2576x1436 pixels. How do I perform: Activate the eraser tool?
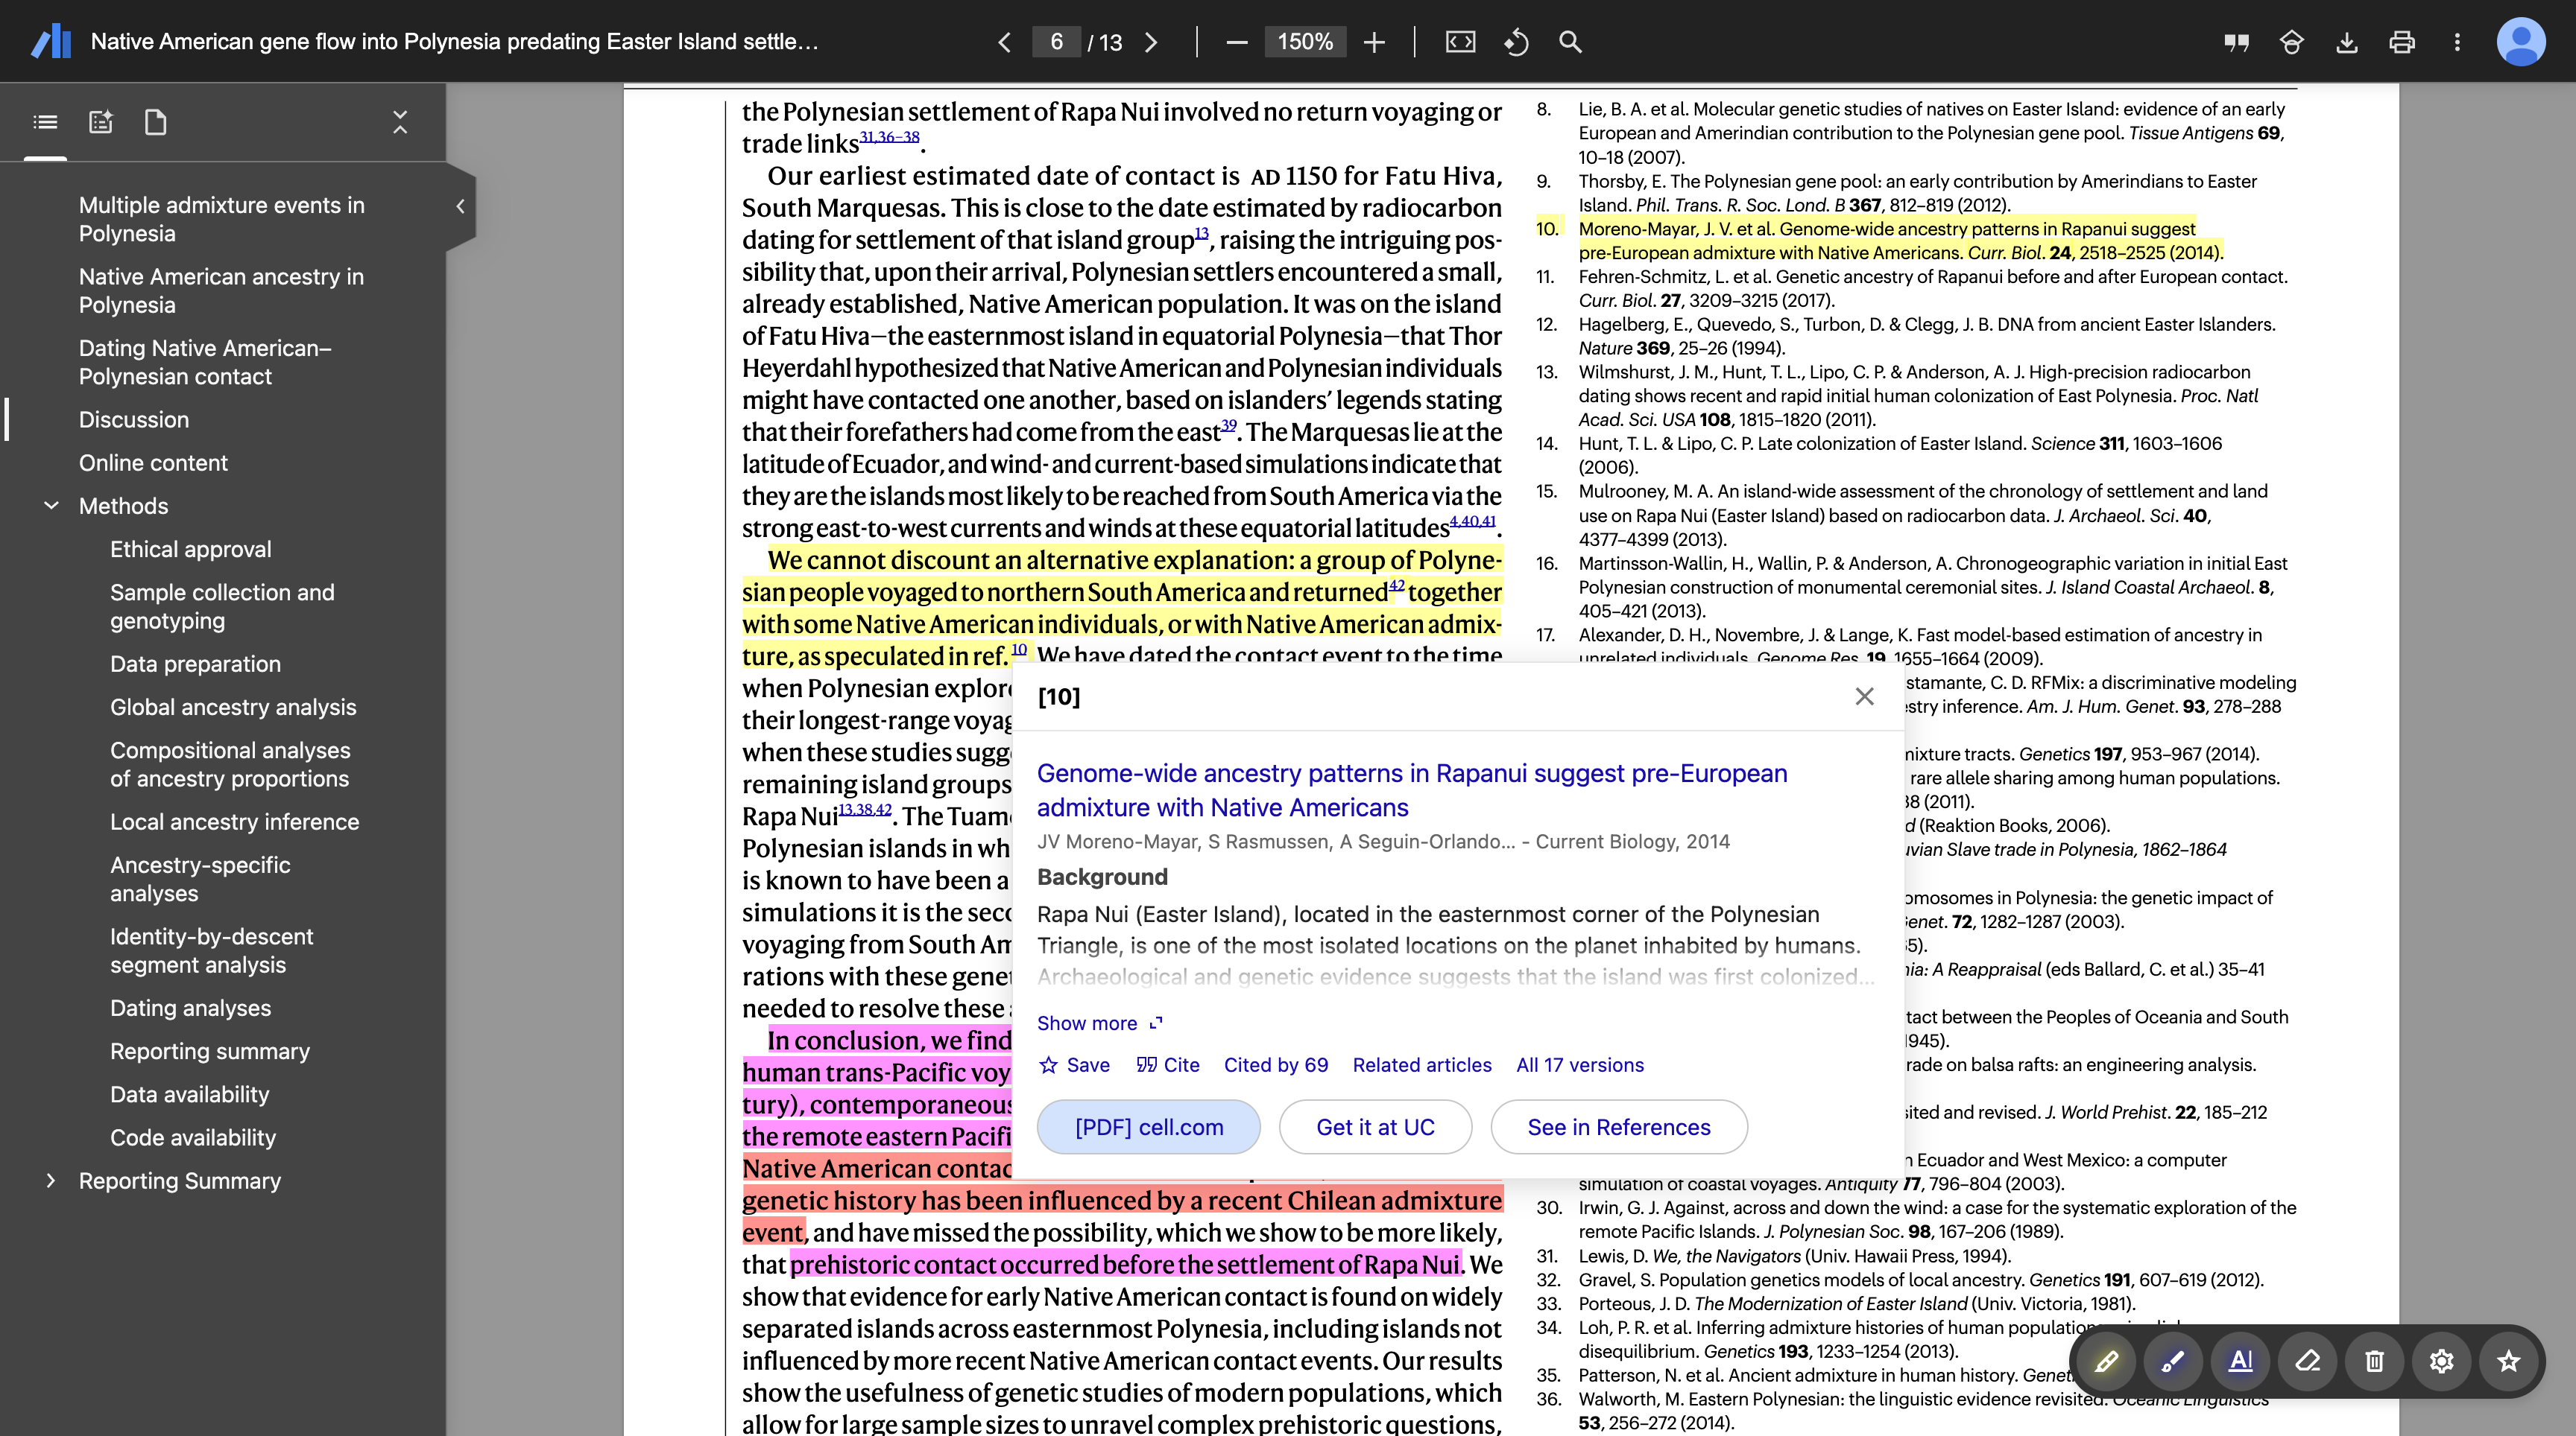pos(2307,1361)
